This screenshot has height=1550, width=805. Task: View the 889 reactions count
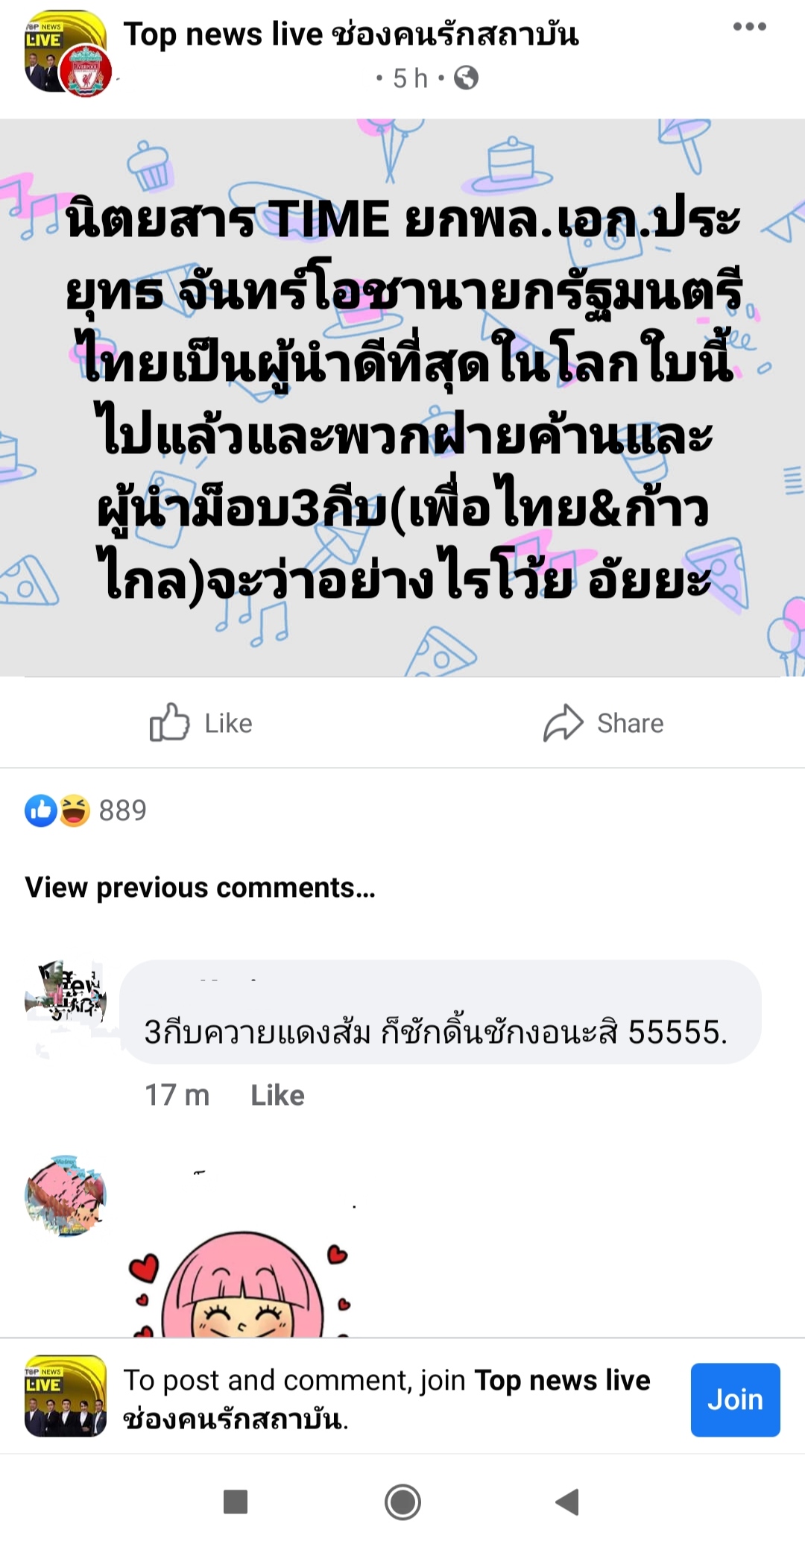tap(123, 810)
